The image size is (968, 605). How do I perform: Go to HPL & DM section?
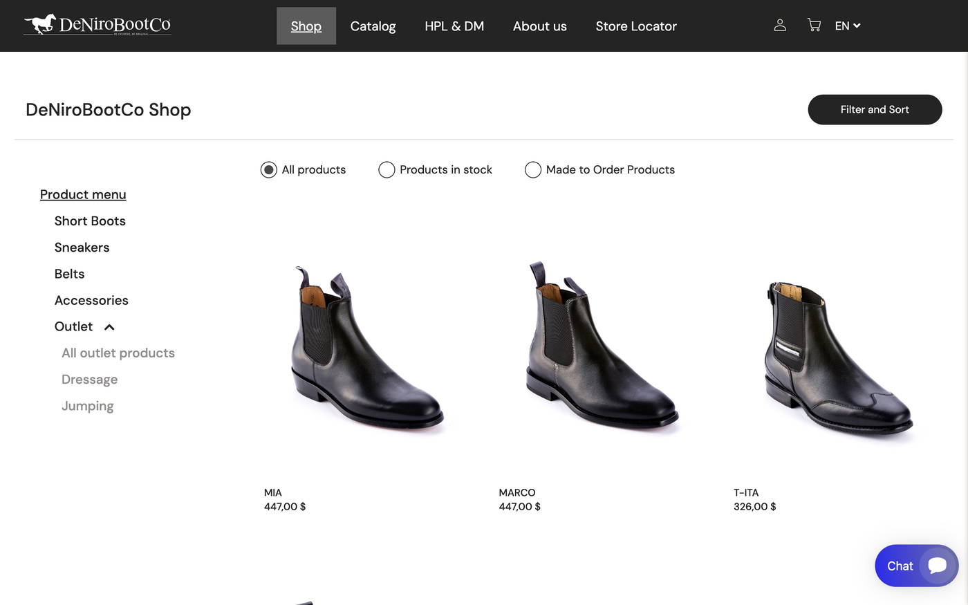click(x=454, y=26)
